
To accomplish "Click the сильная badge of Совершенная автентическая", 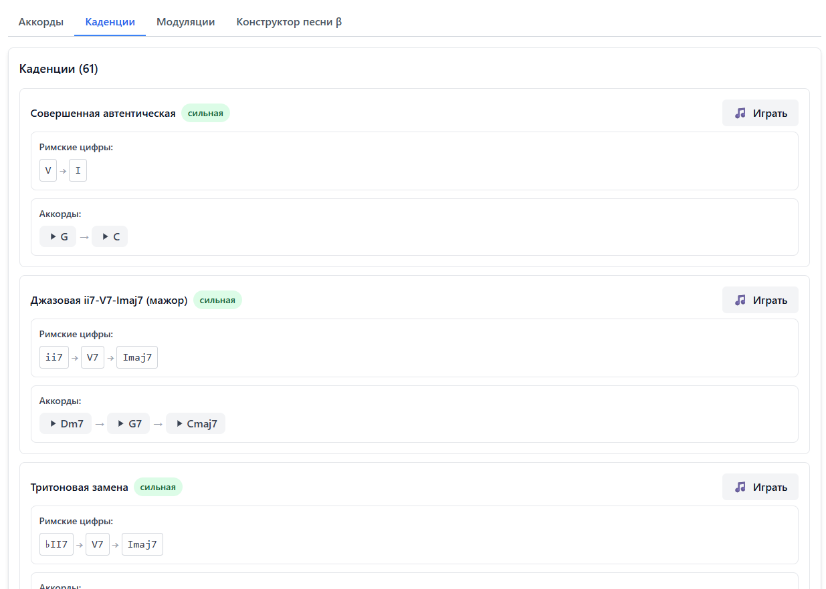I will pos(205,113).
